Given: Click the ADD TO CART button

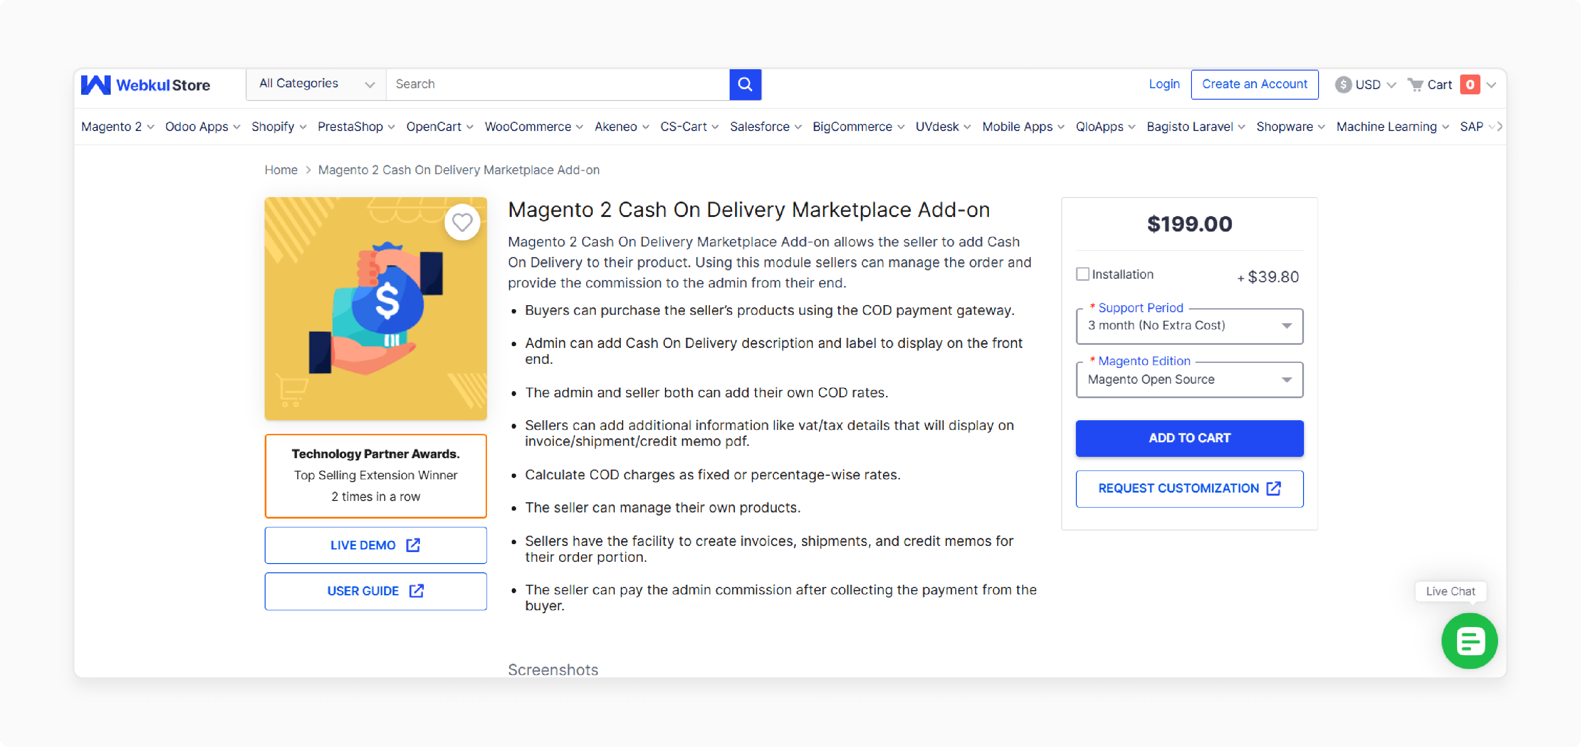Looking at the screenshot, I should (1190, 437).
